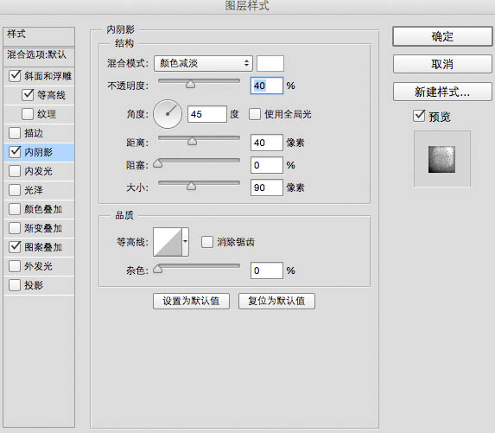Toggle the 消除锯齿 checkbox
495x433 pixels.
pyautogui.click(x=207, y=242)
